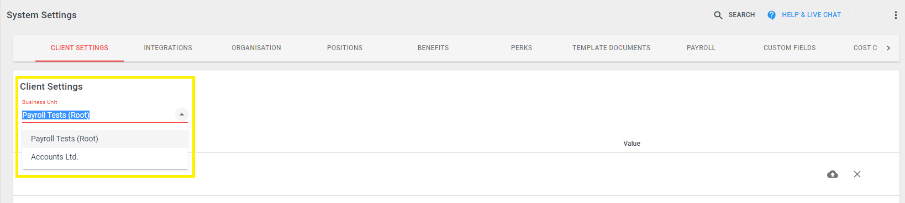This screenshot has width=905, height=203.
Task: Go to the Positions tab
Action: coord(345,48)
